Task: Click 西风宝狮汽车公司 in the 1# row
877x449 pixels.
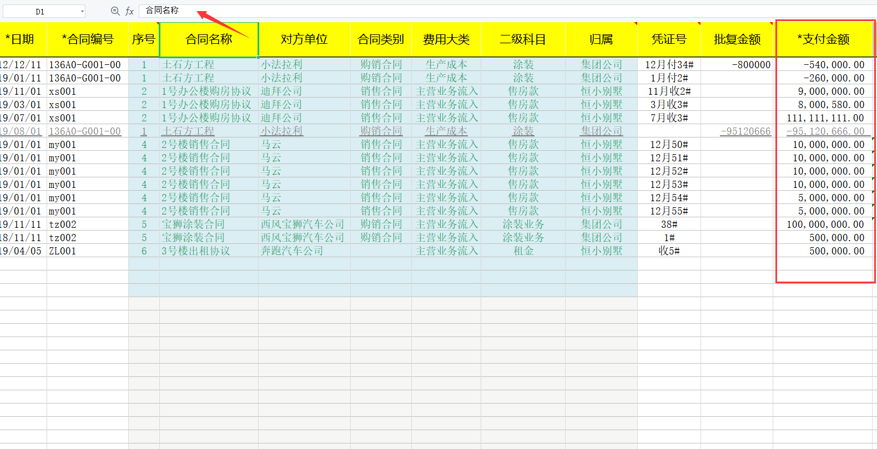Action: coord(304,238)
